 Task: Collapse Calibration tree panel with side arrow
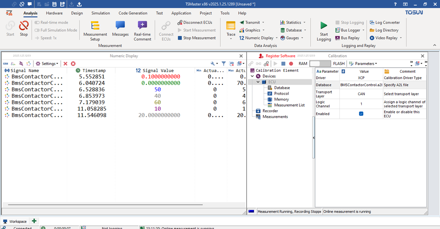[313, 138]
